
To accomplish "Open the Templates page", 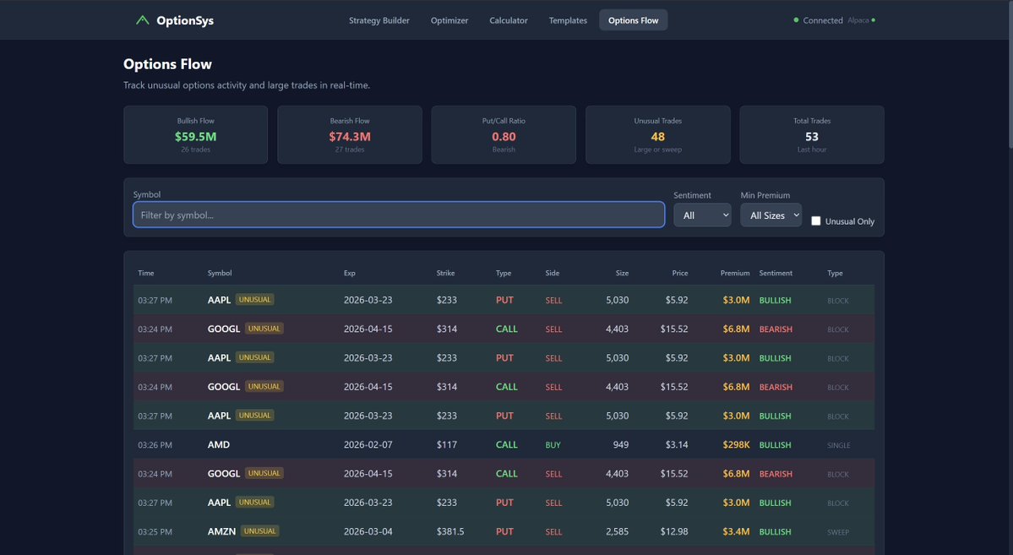I will 567,19.
